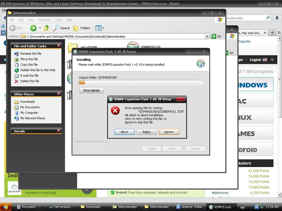Click the Register link on webpage
The height and width of the screenshot is (211, 282).
[244, 41]
